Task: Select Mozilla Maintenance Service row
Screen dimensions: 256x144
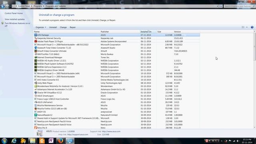Action: (x=117, y=106)
